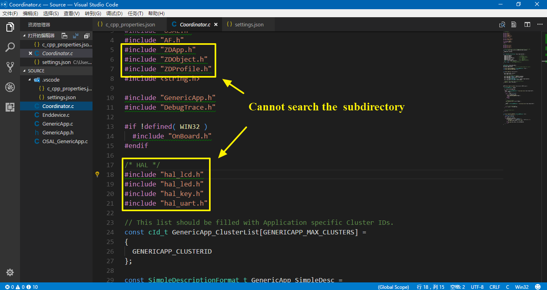Open the Source Control view
Viewport: 547px width, 290px height.
click(x=10, y=67)
